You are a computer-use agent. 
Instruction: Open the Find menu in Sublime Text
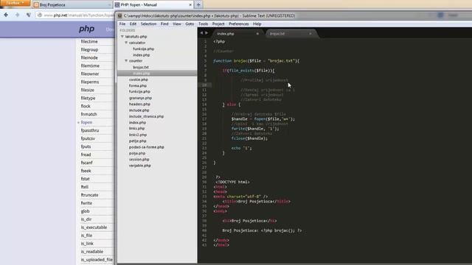click(164, 24)
